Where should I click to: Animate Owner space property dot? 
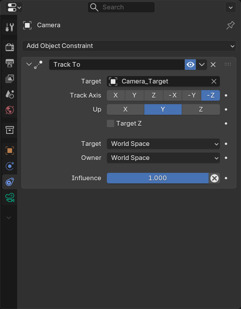(x=226, y=158)
